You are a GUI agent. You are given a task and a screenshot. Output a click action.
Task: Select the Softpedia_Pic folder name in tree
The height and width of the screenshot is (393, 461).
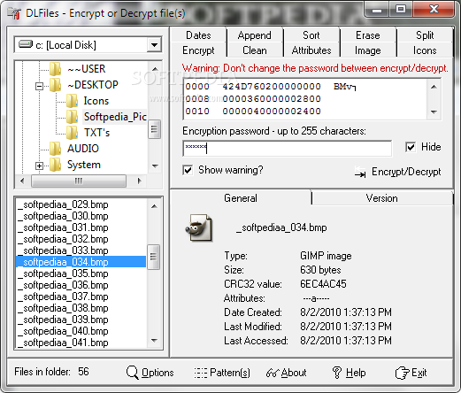pos(115,117)
